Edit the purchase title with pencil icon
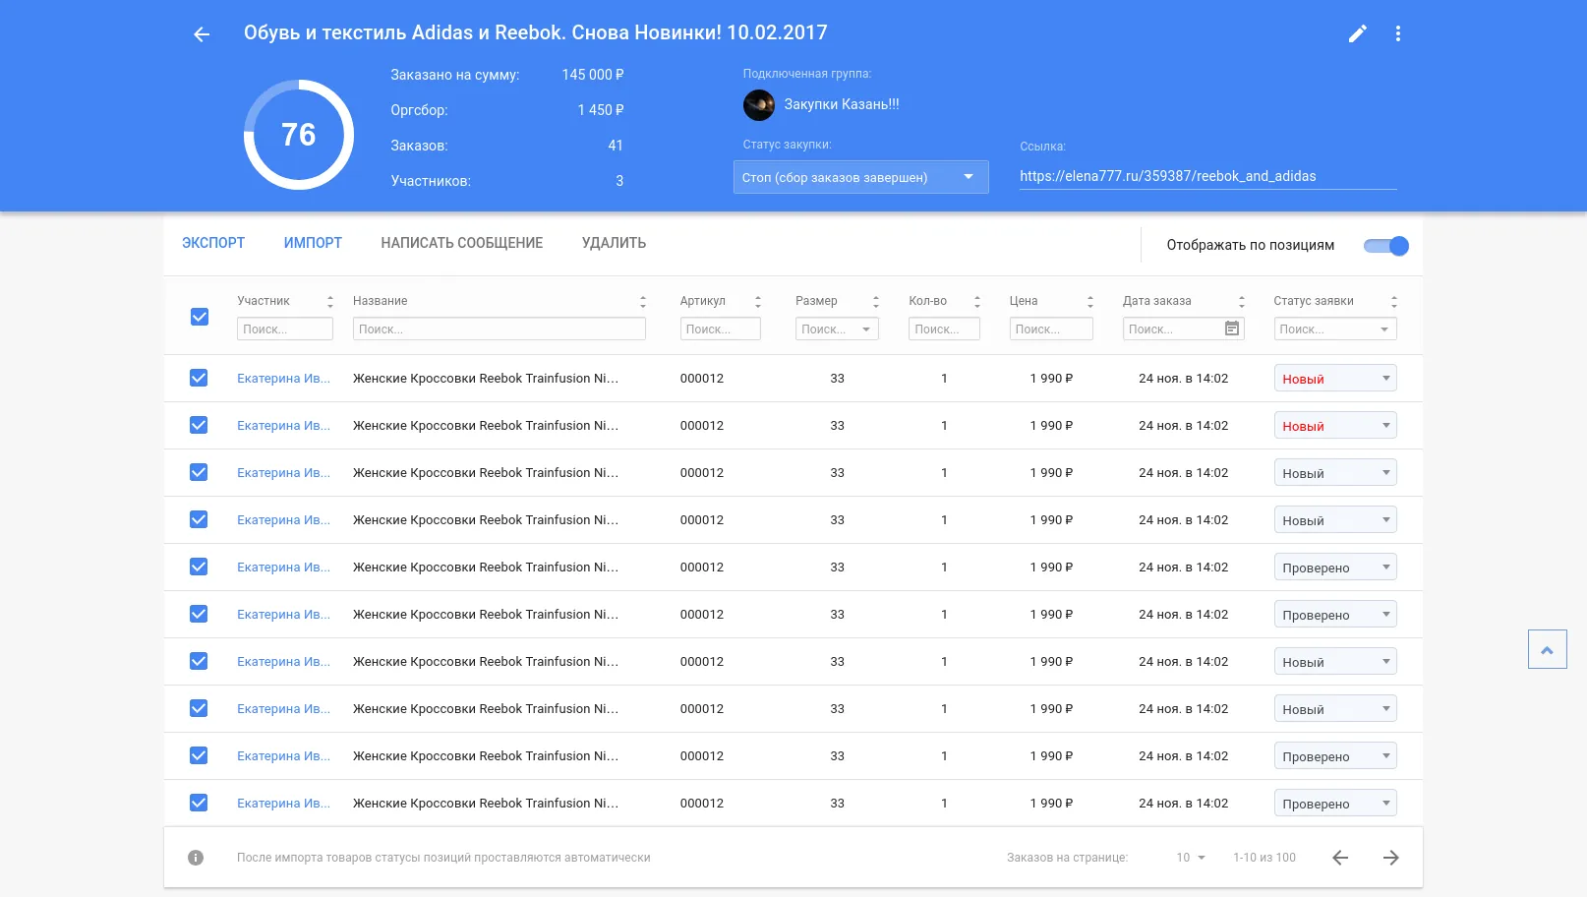The width and height of the screenshot is (1587, 897). [x=1358, y=33]
